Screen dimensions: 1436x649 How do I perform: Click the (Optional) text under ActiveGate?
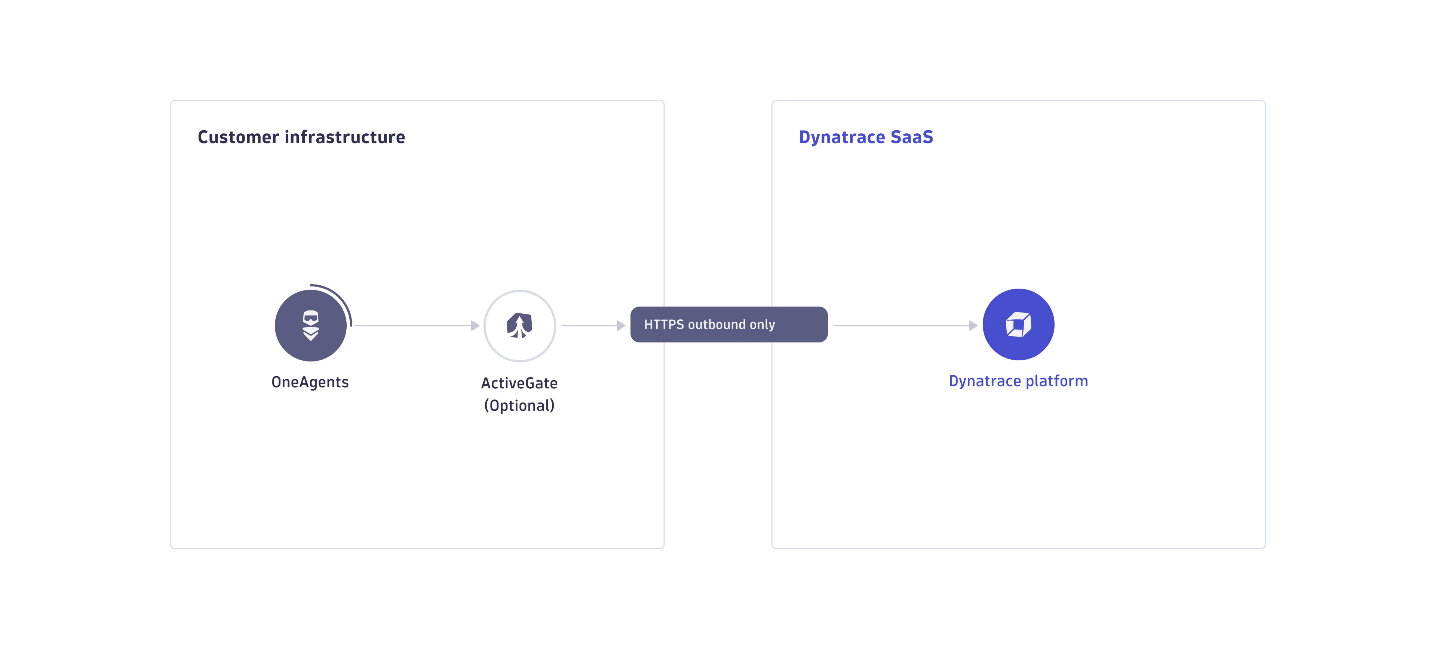tap(519, 405)
